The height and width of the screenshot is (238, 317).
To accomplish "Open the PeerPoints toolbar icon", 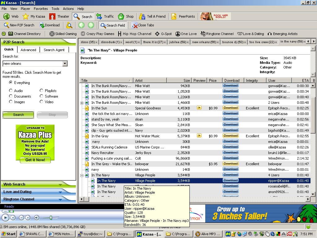I will pyautogui.click(x=174, y=16).
